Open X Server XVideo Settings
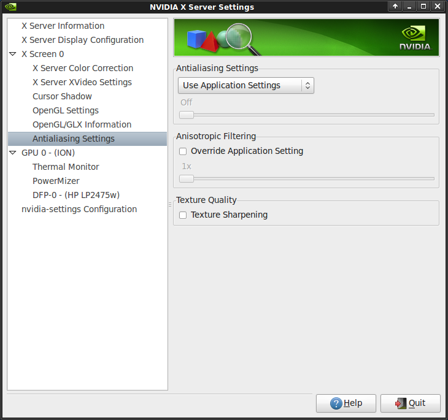This screenshot has height=420, width=448. 82,82
